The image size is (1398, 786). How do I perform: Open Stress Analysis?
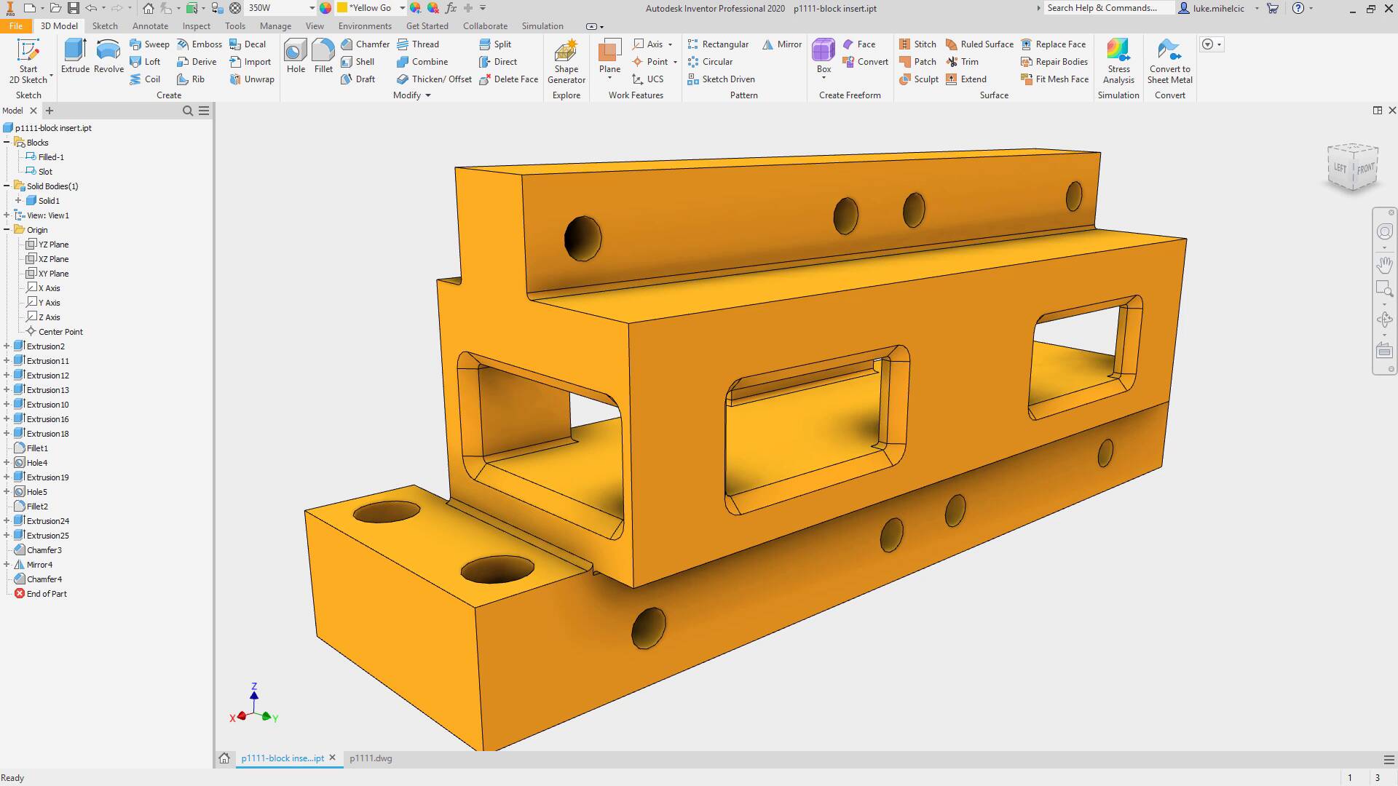[1118, 62]
